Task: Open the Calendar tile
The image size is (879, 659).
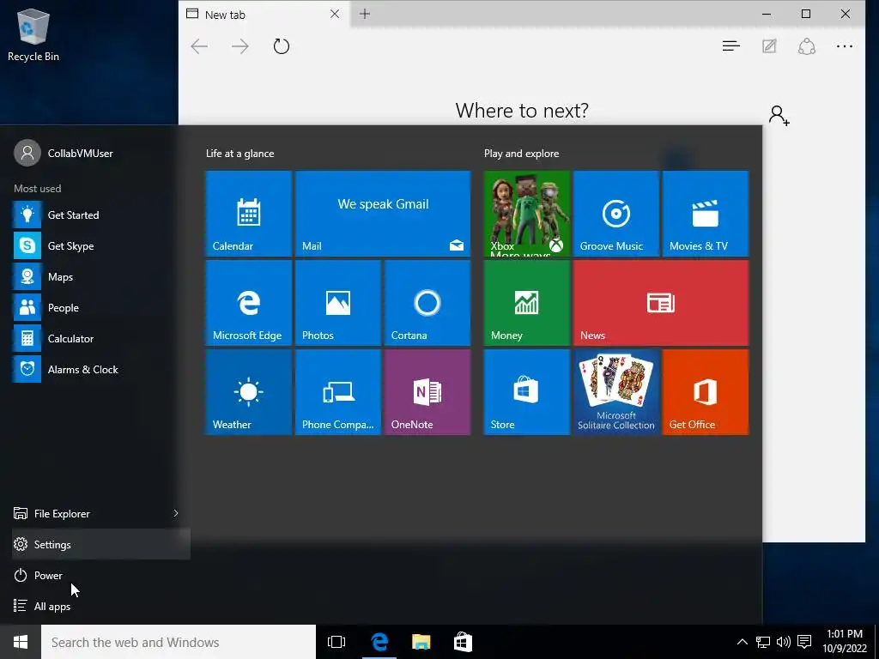Action: click(248, 214)
